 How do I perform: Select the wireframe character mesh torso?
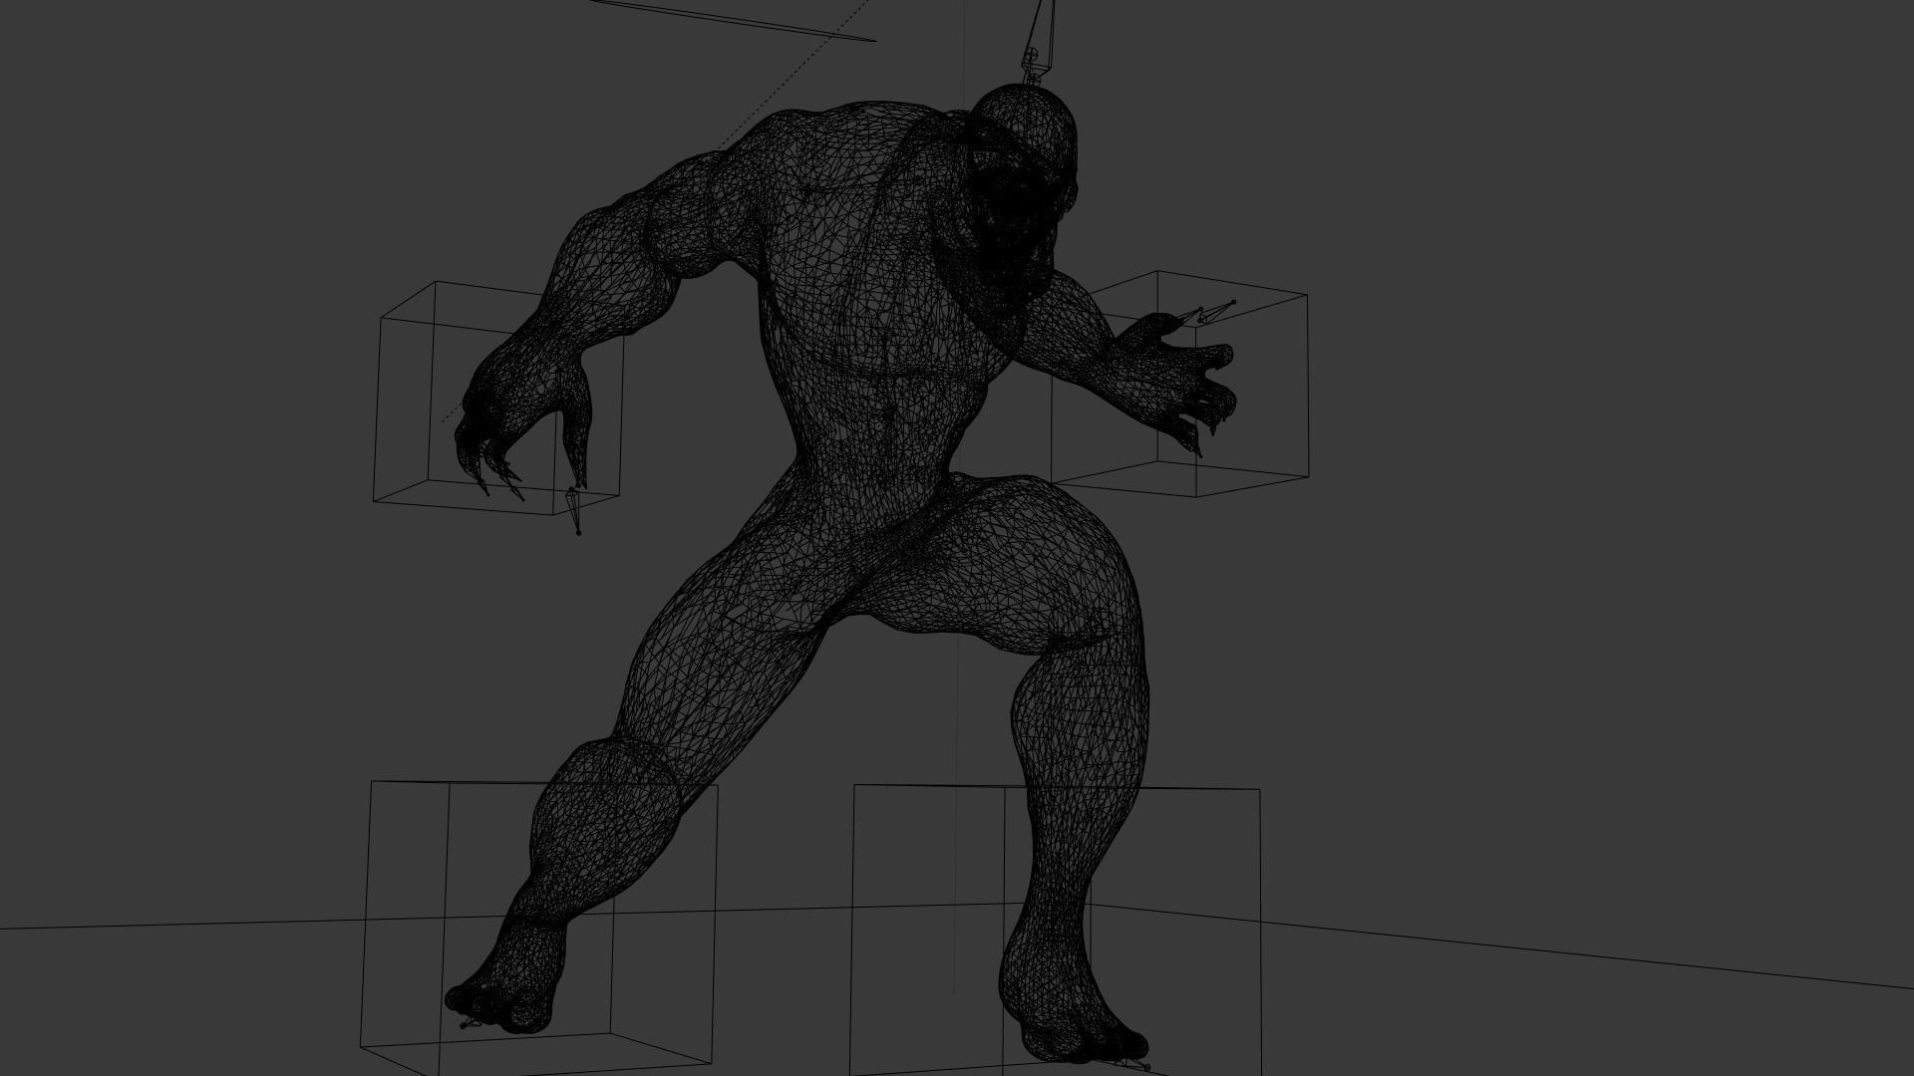click(877, 329)
